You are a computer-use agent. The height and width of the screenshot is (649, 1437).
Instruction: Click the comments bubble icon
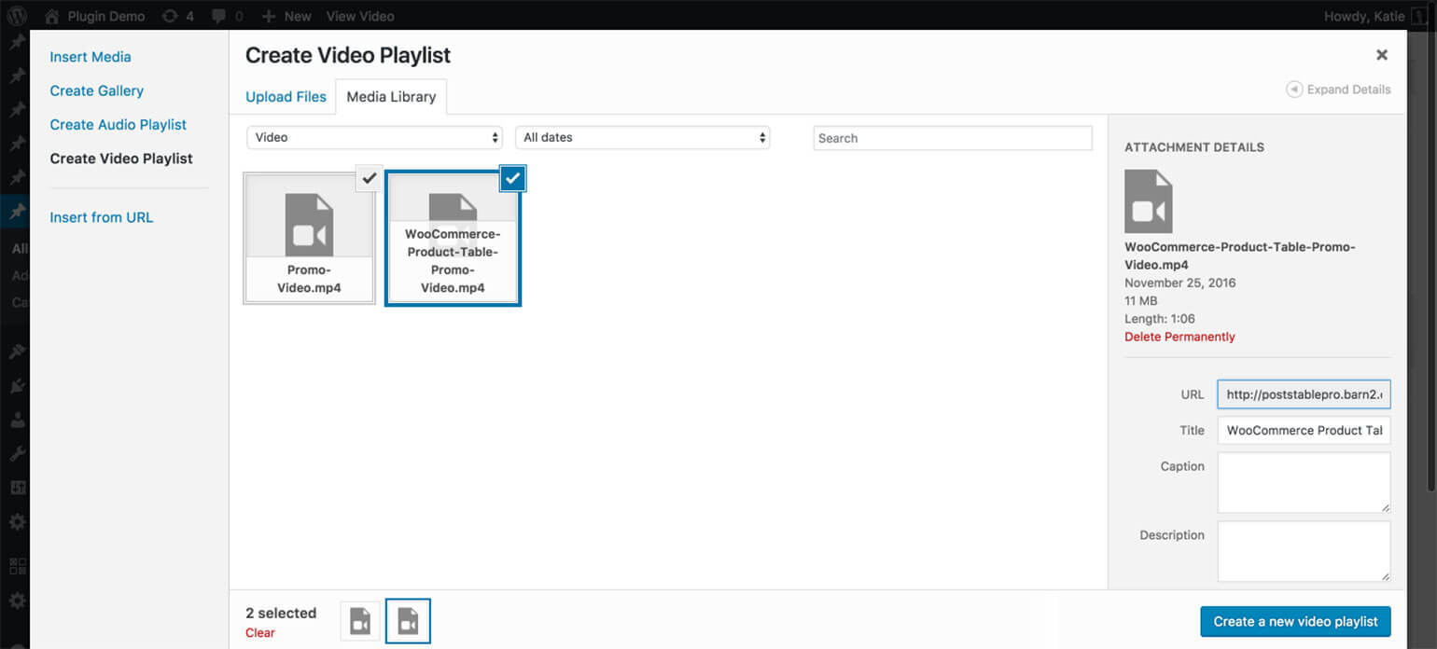[x=218, y=16]
